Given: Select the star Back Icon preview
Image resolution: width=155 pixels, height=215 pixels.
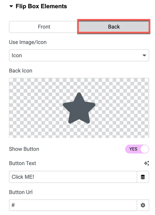Looking at the screenshot, I should (x=79, y=108).
